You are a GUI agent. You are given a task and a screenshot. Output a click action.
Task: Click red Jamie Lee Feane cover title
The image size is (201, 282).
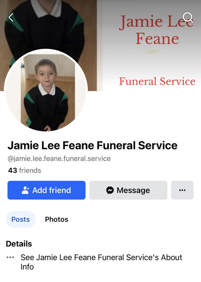click(x=156, y=30)
